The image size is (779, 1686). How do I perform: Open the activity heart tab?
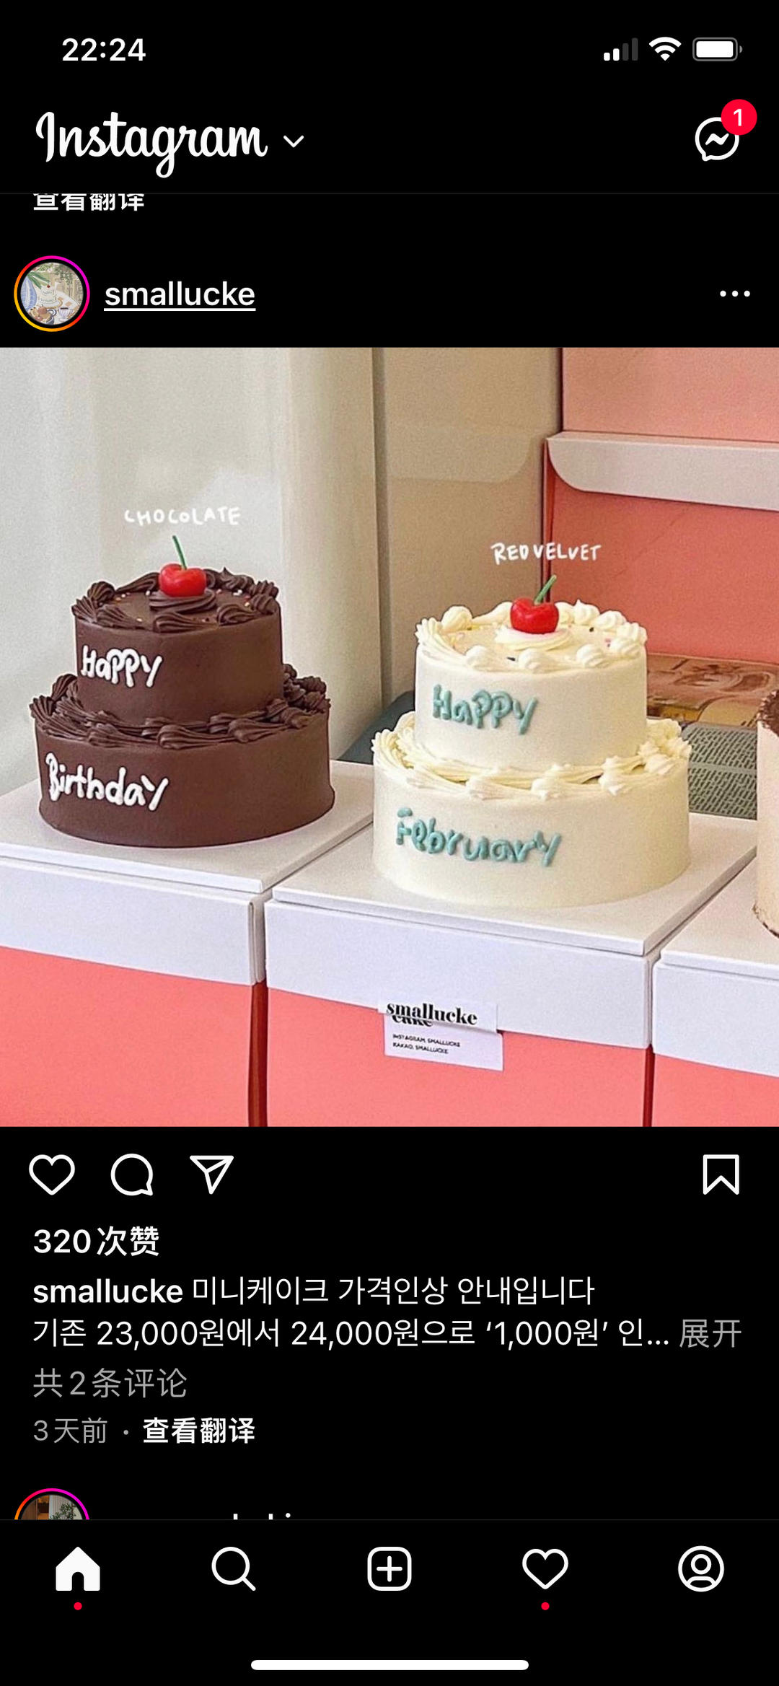pos(545,1568)
